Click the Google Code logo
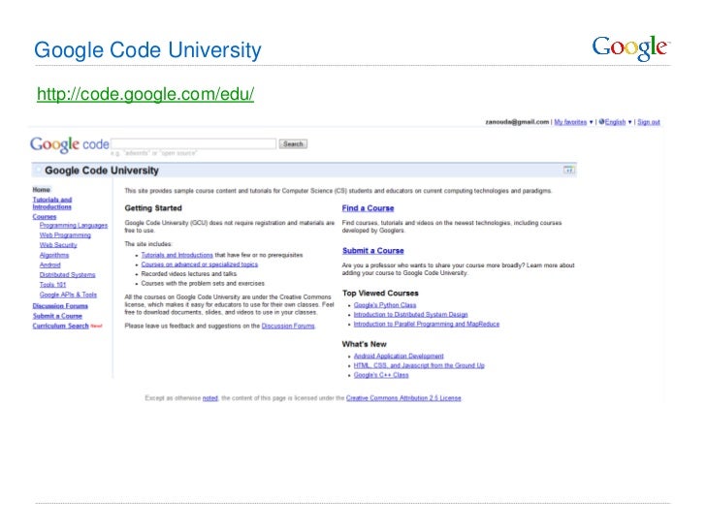The width and height of the screenshot is (706, 529). coord(70,144)
